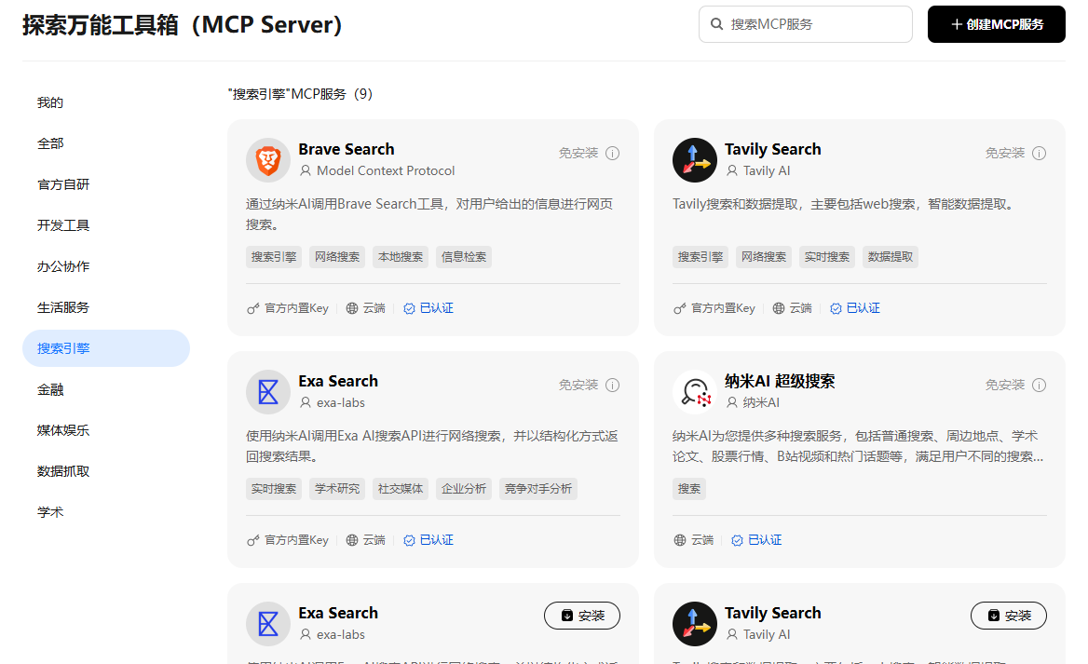Click 创建MCP服务 button

pos(997,24)
